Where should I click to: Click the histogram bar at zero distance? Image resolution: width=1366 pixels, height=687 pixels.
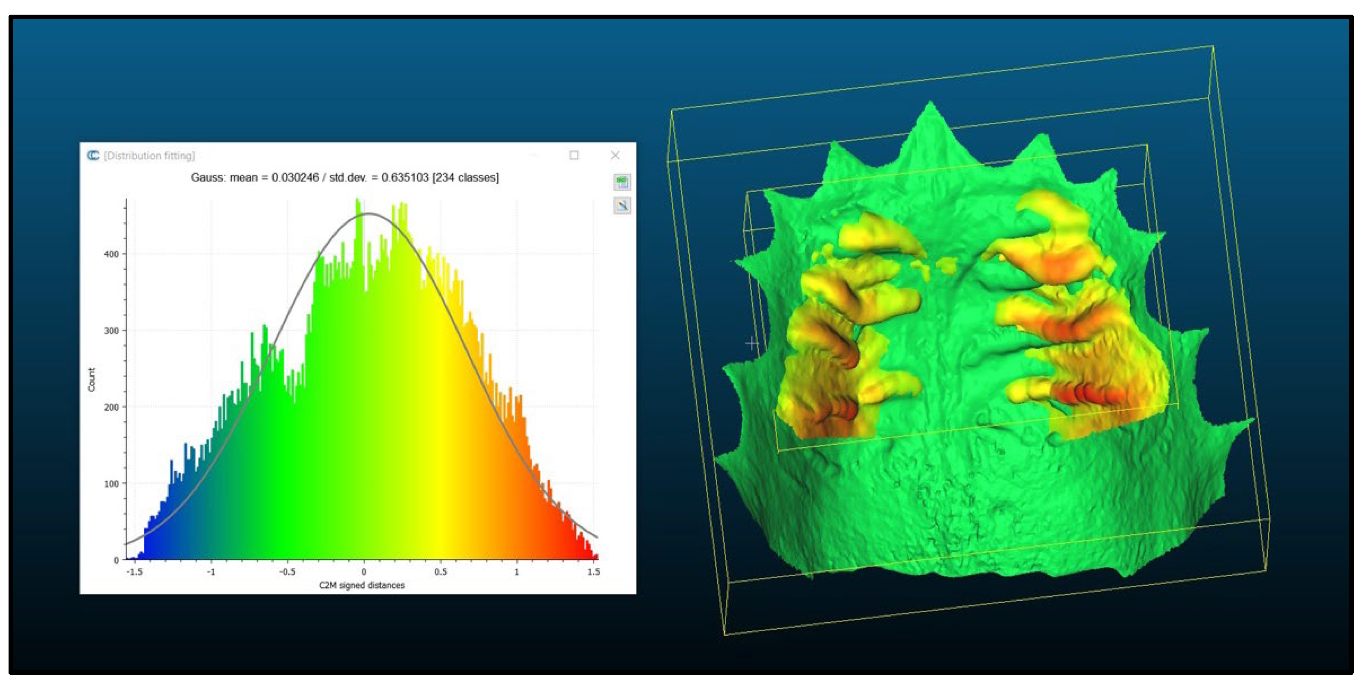click(364, 424)
